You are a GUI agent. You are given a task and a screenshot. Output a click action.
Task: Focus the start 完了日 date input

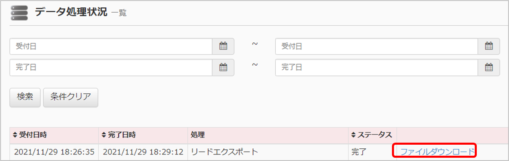111,67
